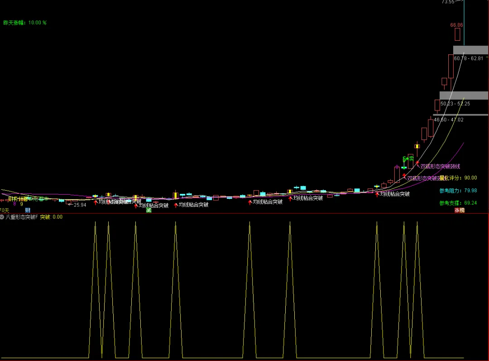This screenshot has height=361, width=489.
Task: Click the candlestick under the 66.86 label
Action: pyautogui.click(x=457, y=34)
